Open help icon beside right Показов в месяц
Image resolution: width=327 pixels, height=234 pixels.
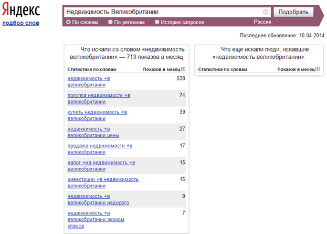[318, 69]
